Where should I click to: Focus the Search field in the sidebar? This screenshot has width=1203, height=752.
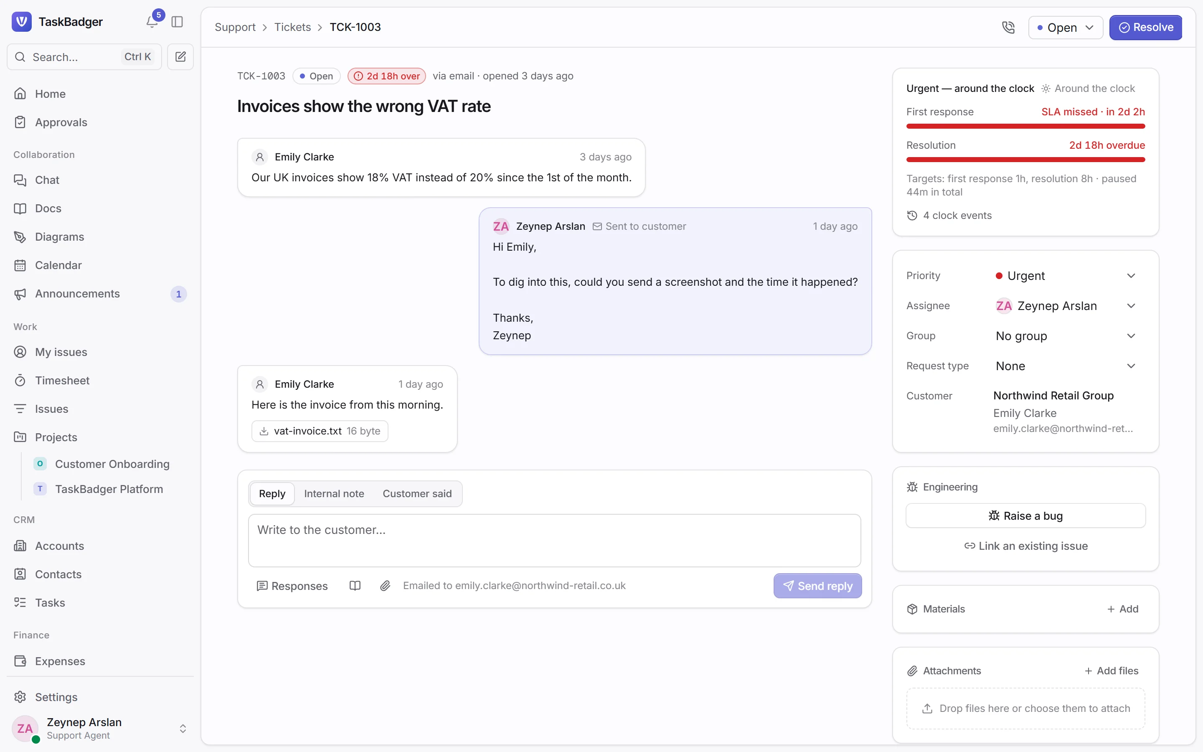(x=84, y=57)
